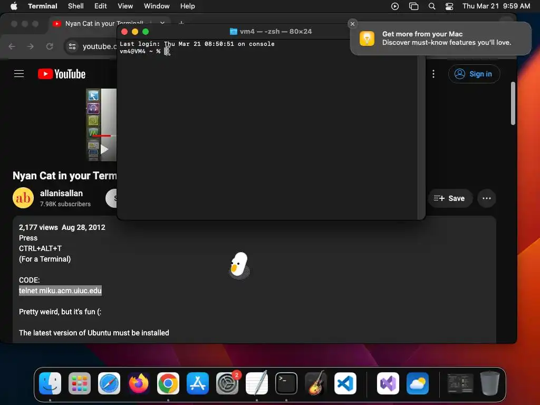Screen dimensions: 540x405
Task: Open the App Store dock icon
Action: coord(198,383)
